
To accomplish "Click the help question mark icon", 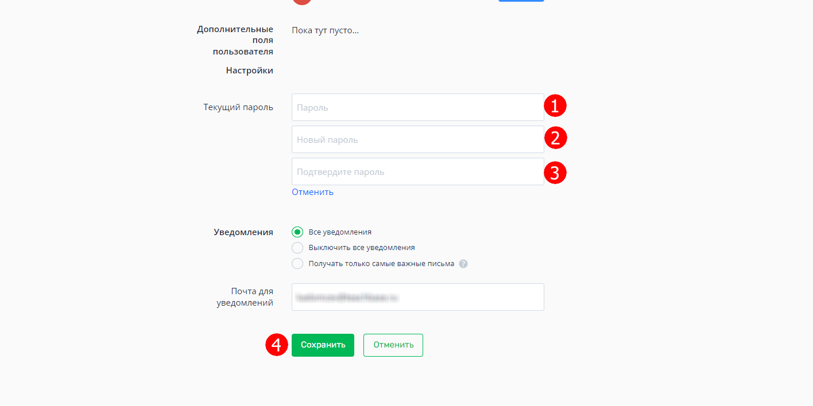I will [463, 264].
